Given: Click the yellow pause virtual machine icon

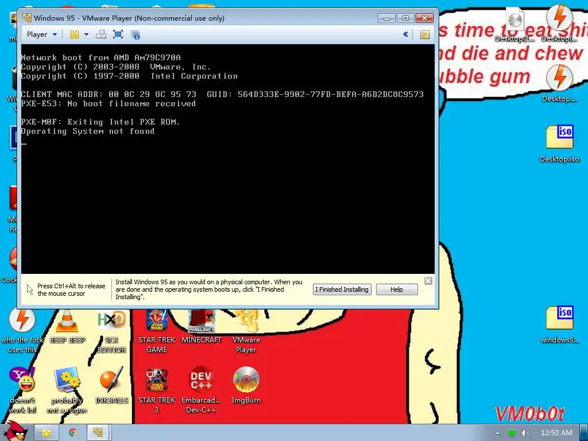Looking at the screenshot, I should tap(74, 34).
